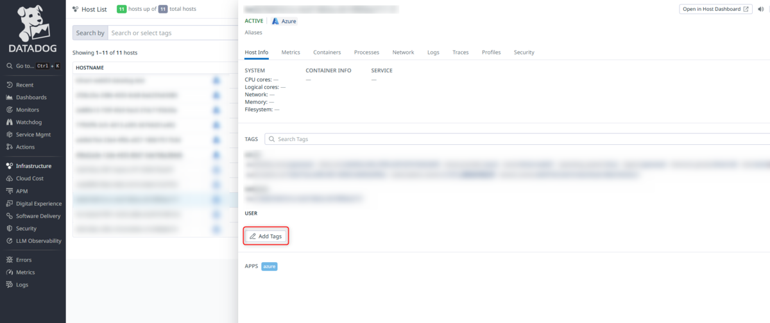The width and height of the screenshot is (770, 323).
Task: Click the Security shield icon in sidebar
Action: click(9, 228)
